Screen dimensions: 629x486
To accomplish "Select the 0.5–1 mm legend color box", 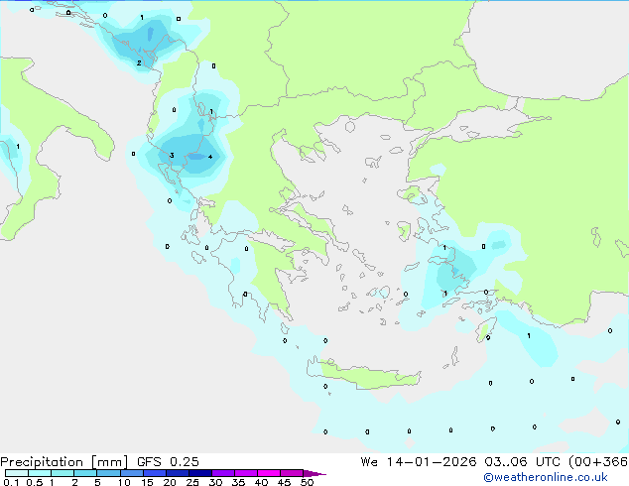I will (40, 473).
